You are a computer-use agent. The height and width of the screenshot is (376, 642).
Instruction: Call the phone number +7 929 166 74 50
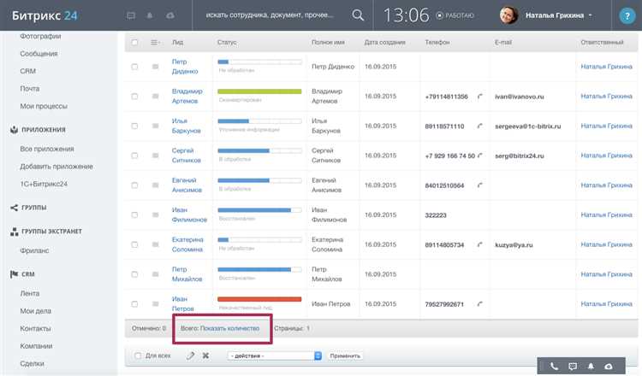[480, 156]
